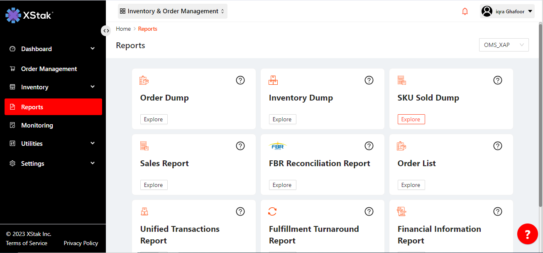Click the notification bell icon

[x=465, y=12]
